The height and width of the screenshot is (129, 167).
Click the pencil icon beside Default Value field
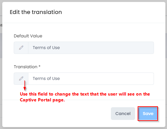tap(21, 48)
